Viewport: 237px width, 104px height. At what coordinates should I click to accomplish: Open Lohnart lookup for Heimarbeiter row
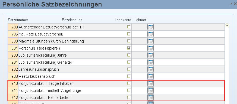pyautogui.click(x=150, y=97)
